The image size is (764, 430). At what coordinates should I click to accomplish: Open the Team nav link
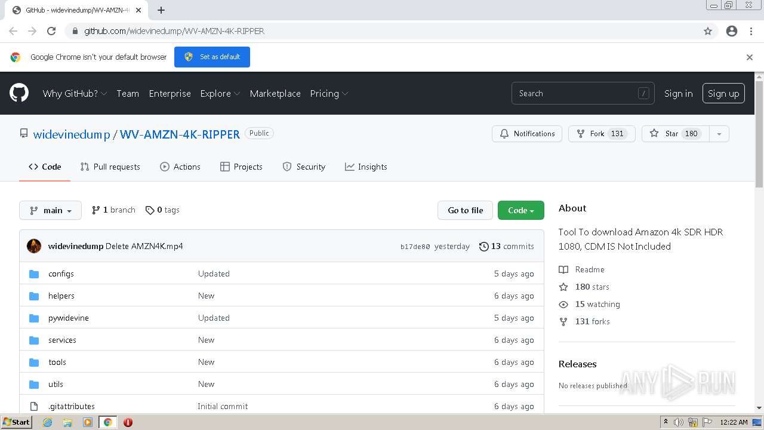(128, 93)
